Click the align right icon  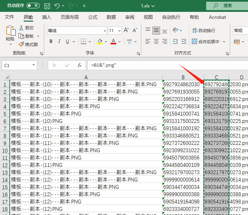[x=165, y=42]
